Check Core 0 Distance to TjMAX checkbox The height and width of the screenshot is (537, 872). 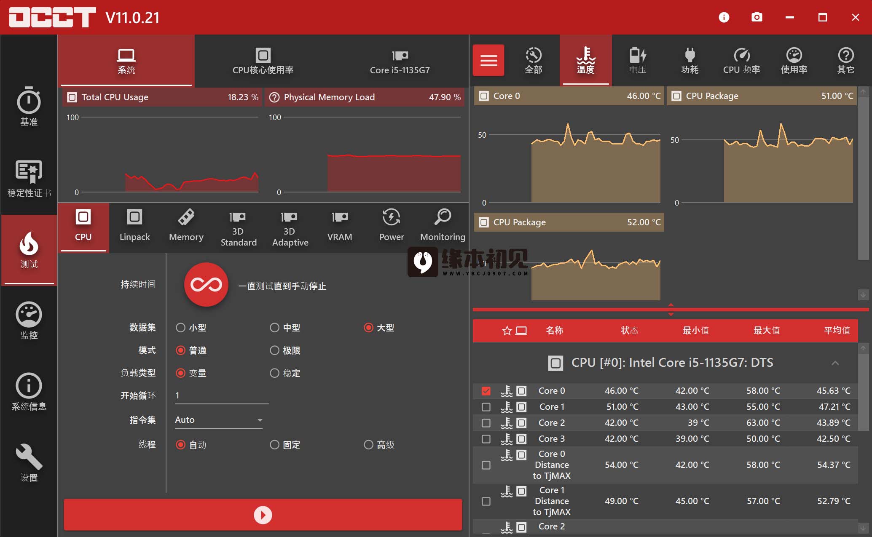[x=486, y=465]
